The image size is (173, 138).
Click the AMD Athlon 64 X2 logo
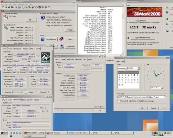tap(45, 57)
